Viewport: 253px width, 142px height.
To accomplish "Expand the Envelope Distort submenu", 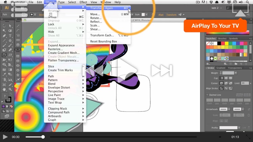I will [x=65, y=87].
